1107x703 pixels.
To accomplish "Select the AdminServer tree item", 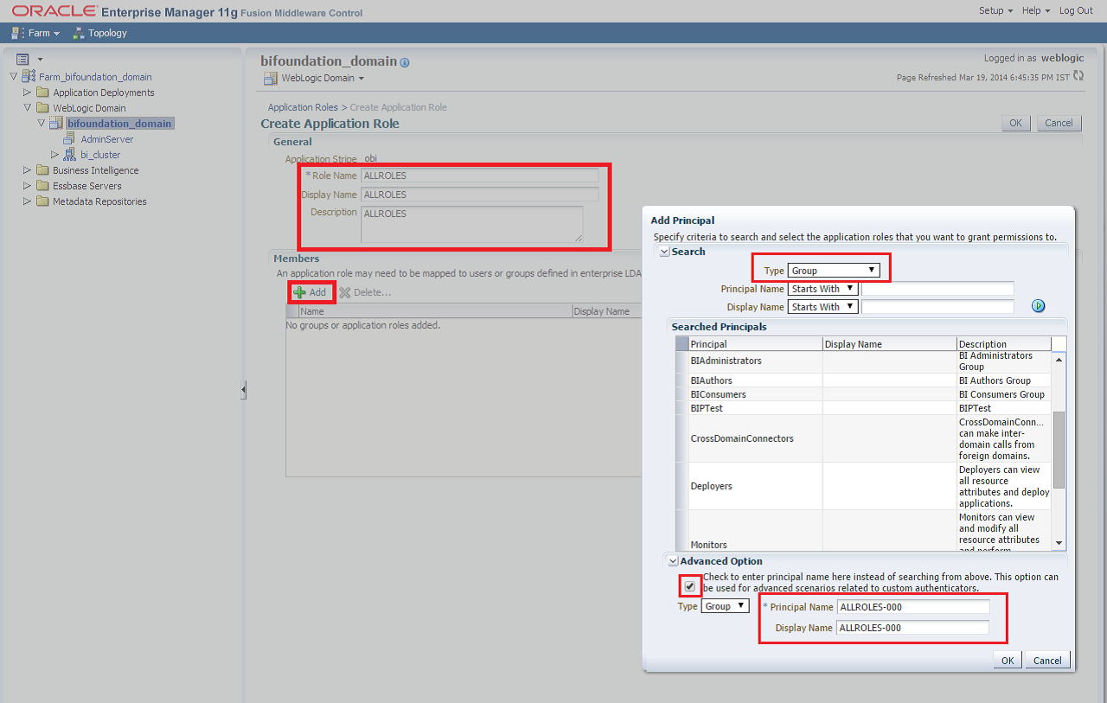I will pos(107,139).
